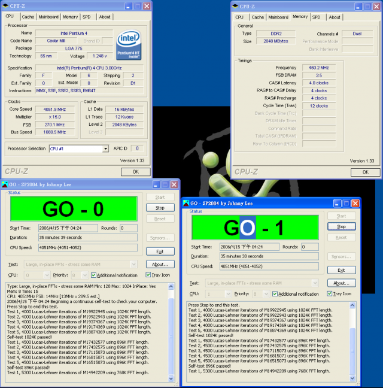Image resolution: width=383 pixels, height=388 pixels.
Task: Open the Priority dropdown in GO-1 window
Action: (266, 294)
